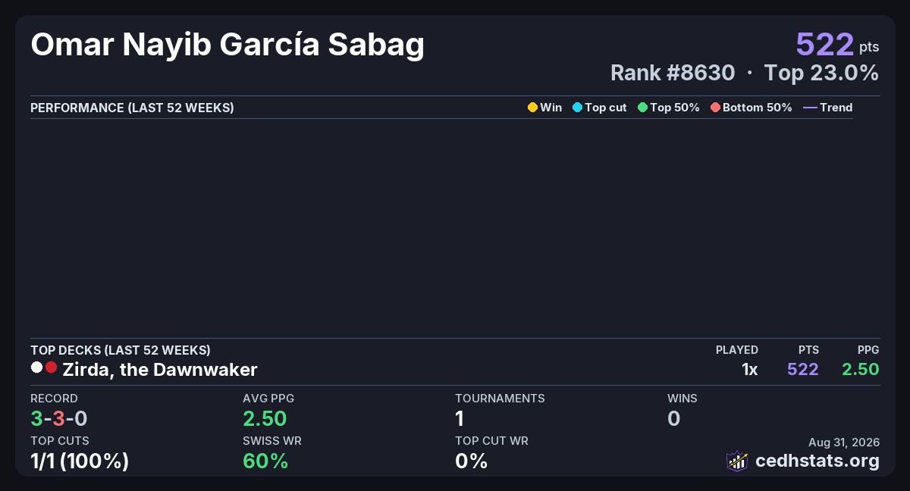Click the Top Decks (Last 52 Weeks) heading
This screenshot has height=491, width=910.
(121, 350)
